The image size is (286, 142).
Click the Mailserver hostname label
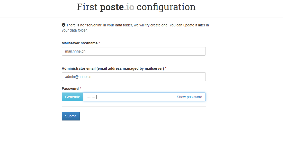click(x=80, y=43)
